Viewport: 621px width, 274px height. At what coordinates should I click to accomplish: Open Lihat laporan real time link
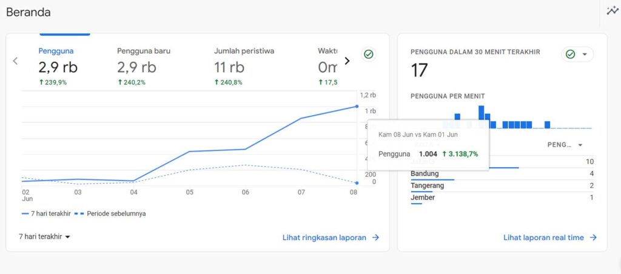[x=543, y=238]
